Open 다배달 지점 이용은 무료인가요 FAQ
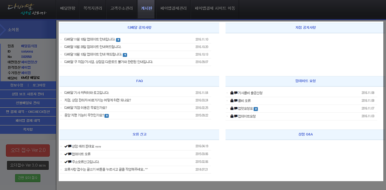The width and height of the screenshot is (386, 190). 86,108
